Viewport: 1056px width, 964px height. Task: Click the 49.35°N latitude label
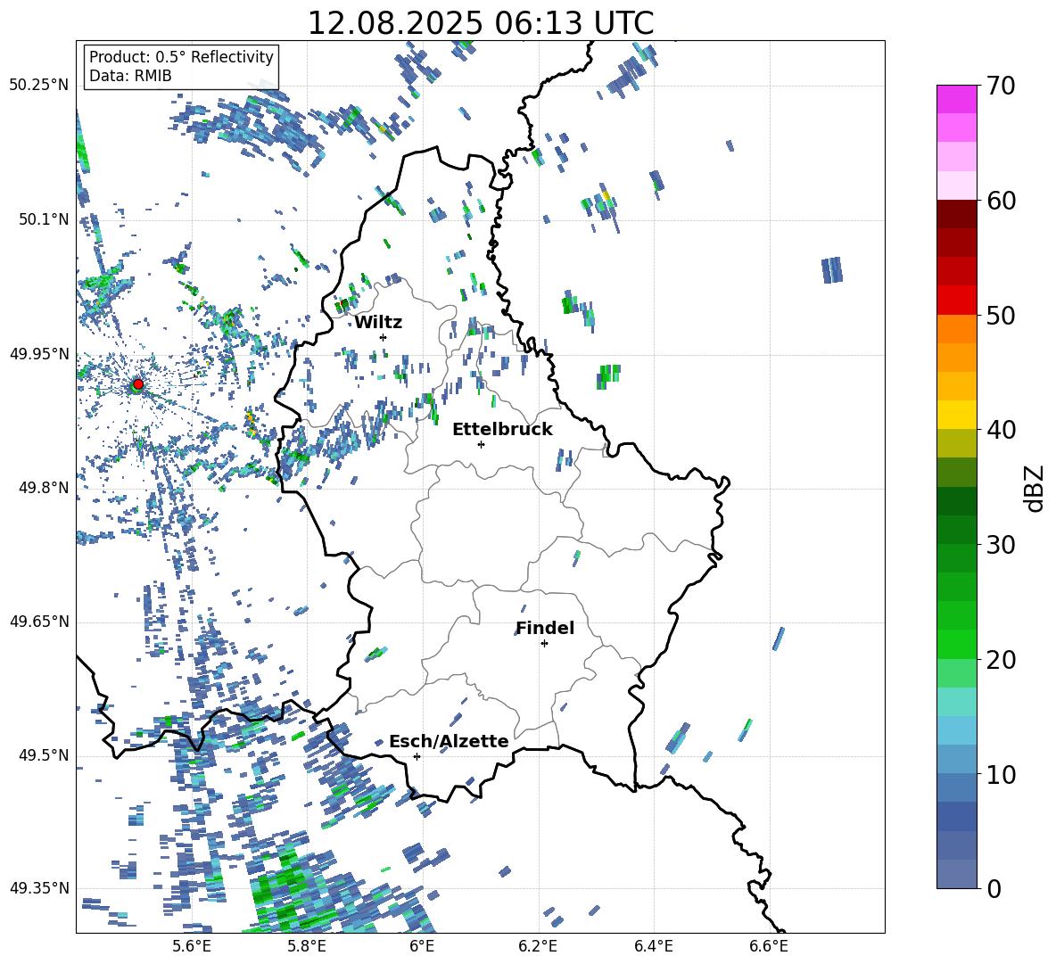click(40, 888)
